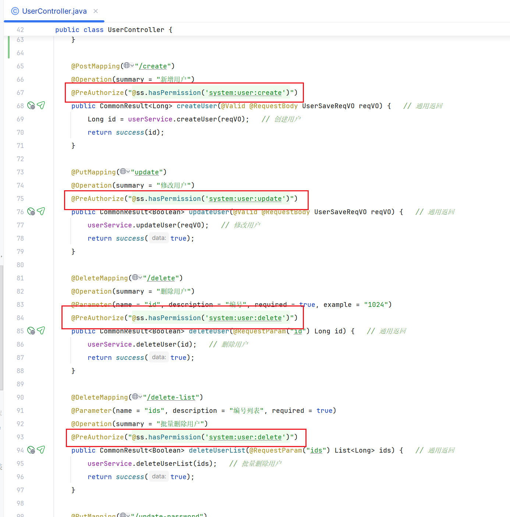Image resolution: width=510 pixels, height=517 pixels.
Task: Click @DeleteMapping annotation on line 90
Action: click(x=100, y=397)
